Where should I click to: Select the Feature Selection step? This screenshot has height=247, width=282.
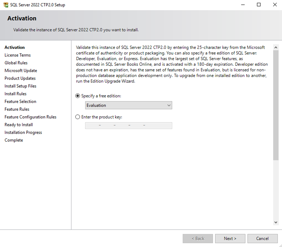(20, 101)
